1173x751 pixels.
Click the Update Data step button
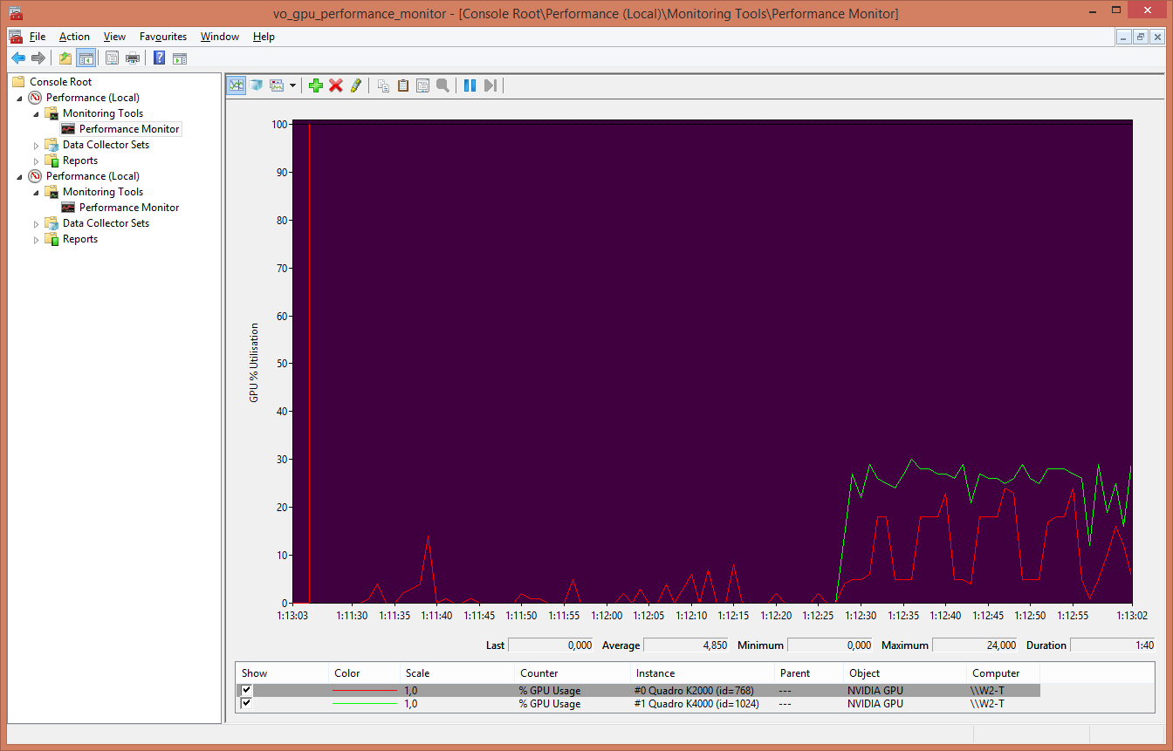(490, 85)
